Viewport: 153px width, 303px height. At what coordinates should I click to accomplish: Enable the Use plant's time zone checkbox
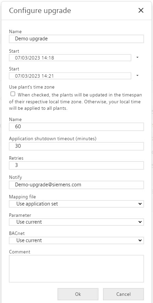[13, 94]
